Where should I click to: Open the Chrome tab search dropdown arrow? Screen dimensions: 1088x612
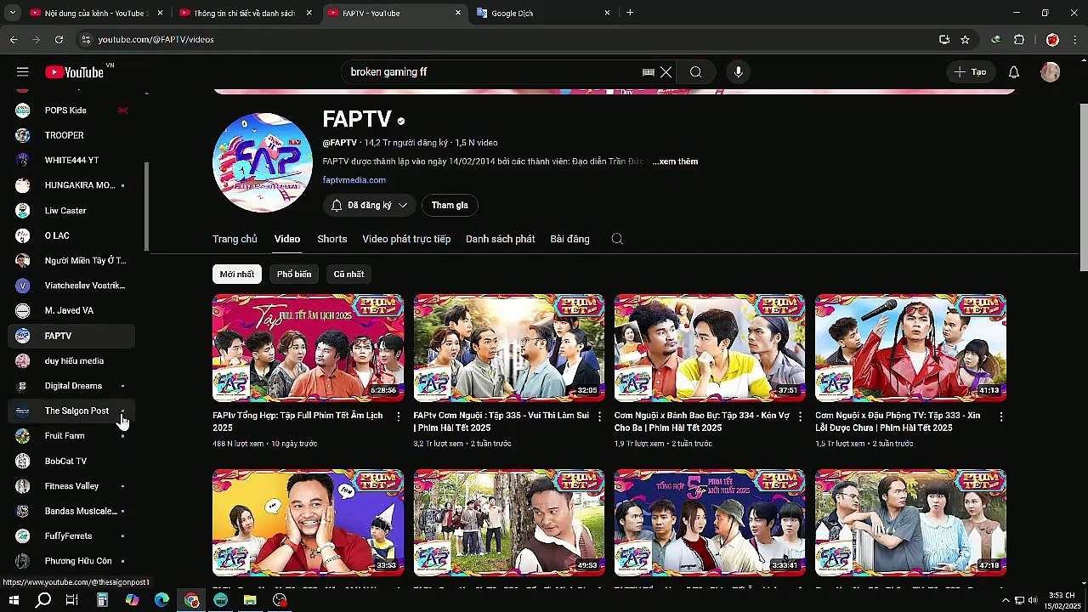(12, 13)
